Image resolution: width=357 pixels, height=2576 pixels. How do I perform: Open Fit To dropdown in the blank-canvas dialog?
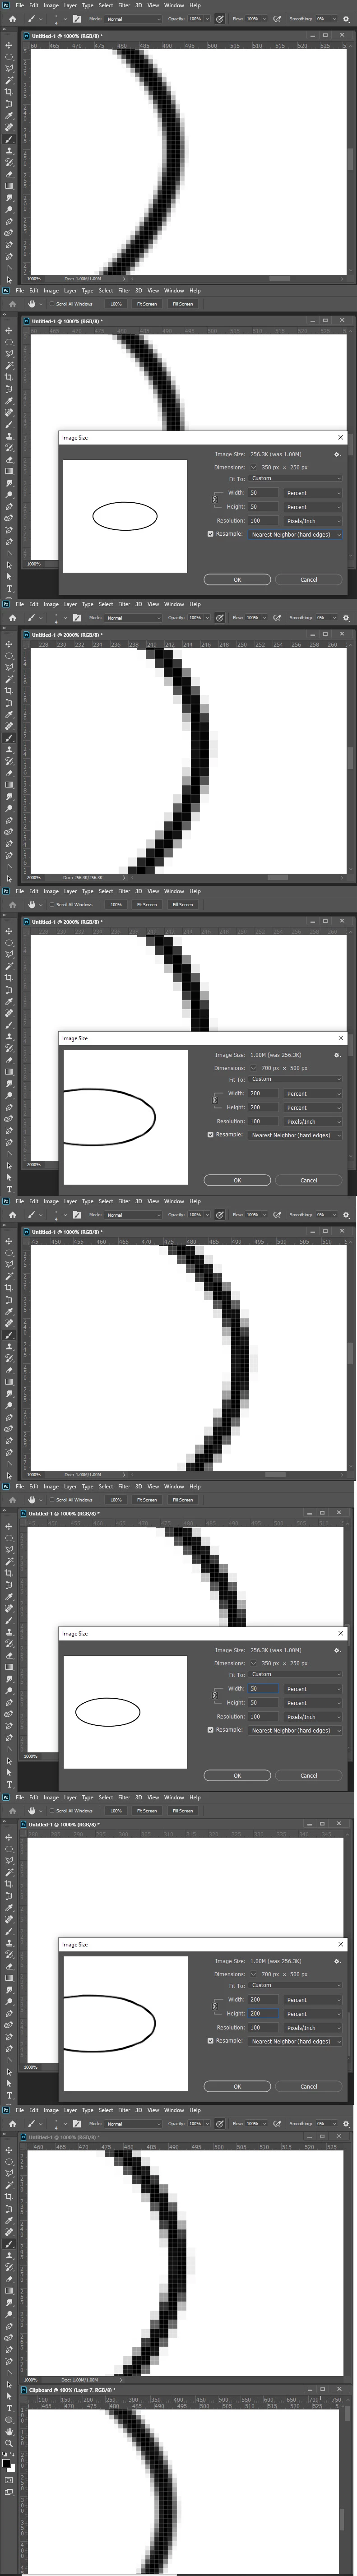295,1985
